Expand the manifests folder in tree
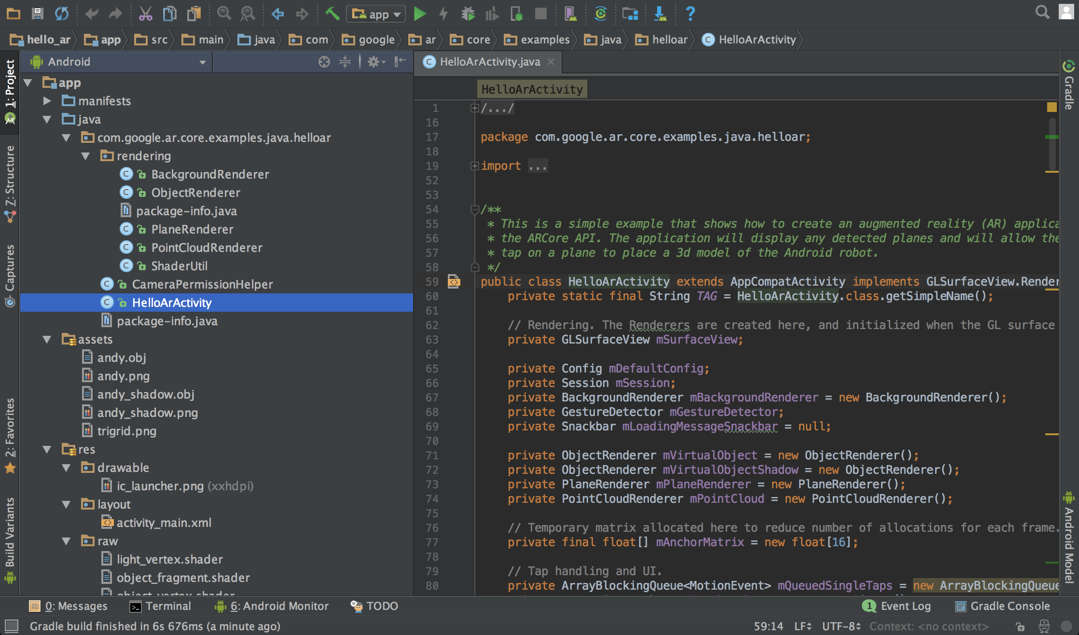 tap(47, 101)
